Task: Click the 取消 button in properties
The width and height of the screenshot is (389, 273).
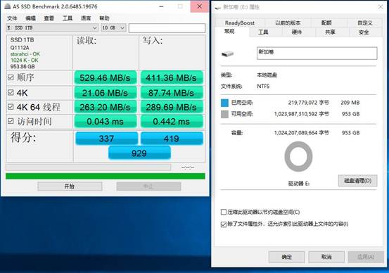Action: 326,257
